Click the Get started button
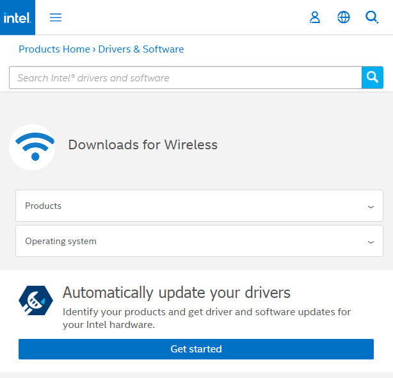The height and width of the screenshot is (378, 393). (x=196, y=349)
